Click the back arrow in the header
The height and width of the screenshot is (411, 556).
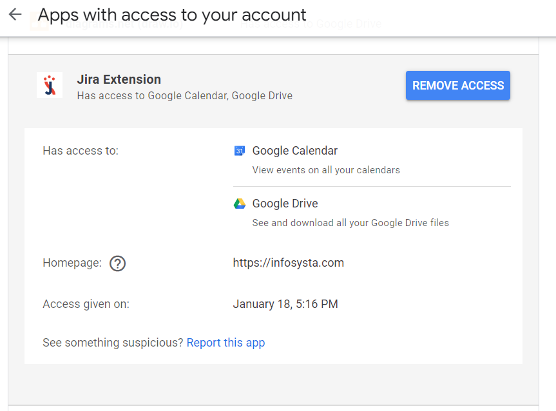click(x=15, y=14)
